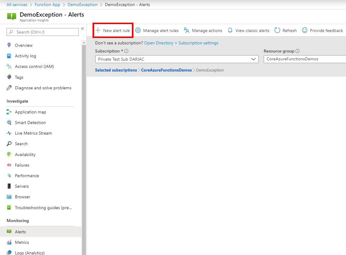This screenshot has width=346, height=255.
Task: Click Manage alert rules label
Action: tap(161, 30)
